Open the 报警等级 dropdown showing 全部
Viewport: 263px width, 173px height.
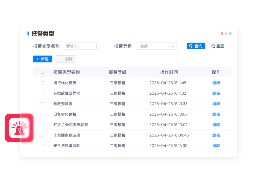156,46
